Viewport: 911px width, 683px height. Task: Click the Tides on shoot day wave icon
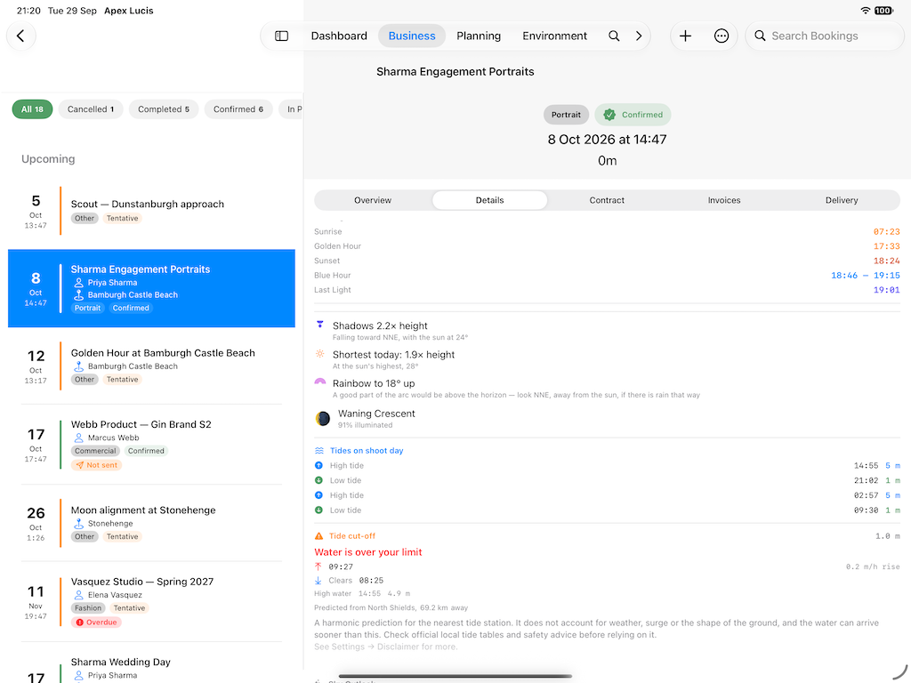[x=319, y=451]
